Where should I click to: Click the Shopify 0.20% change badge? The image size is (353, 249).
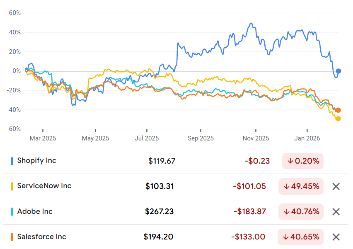(303, 161)
